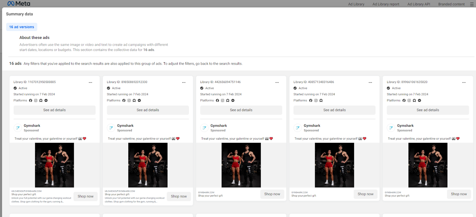Click Messenger platform icon on ad 442656094751146
This screenshot has width=476, height=217.
tap(233, 100)
